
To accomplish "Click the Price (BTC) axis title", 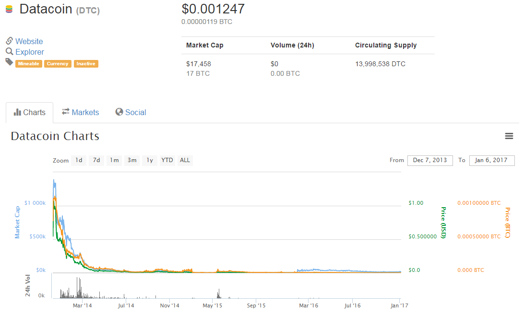I will click(508, 223).
